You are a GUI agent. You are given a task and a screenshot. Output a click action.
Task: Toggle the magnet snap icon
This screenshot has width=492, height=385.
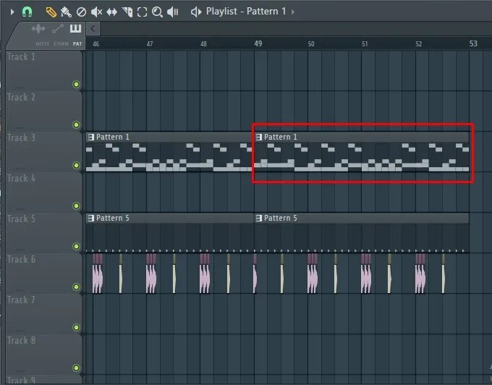pos(27,12)
